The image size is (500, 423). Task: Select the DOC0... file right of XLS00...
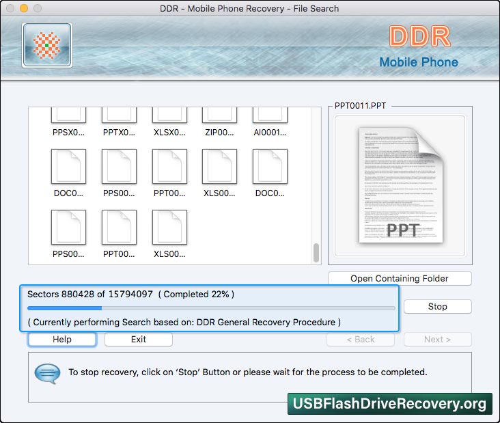click(270, 166)
